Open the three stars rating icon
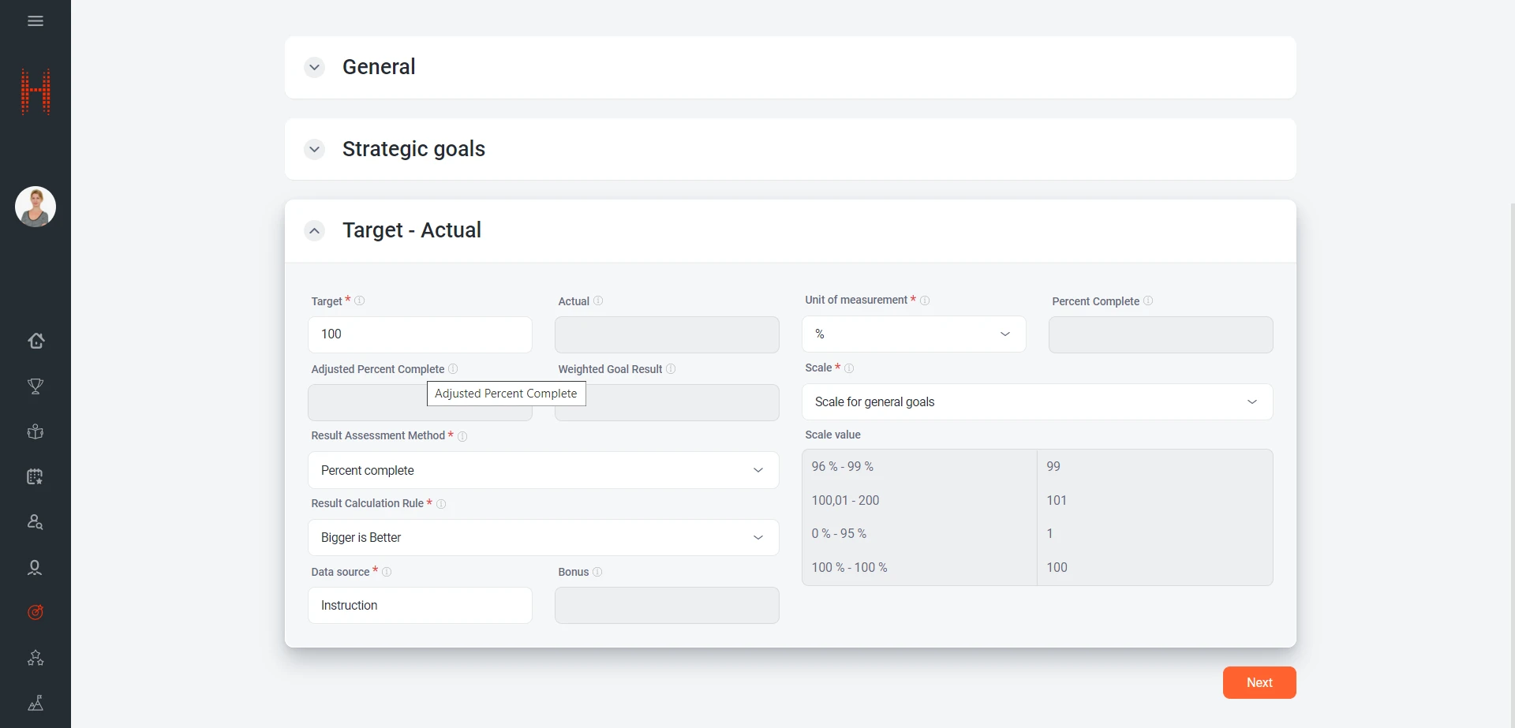This screenshot has height=728, width=1515. click(36, 658)
